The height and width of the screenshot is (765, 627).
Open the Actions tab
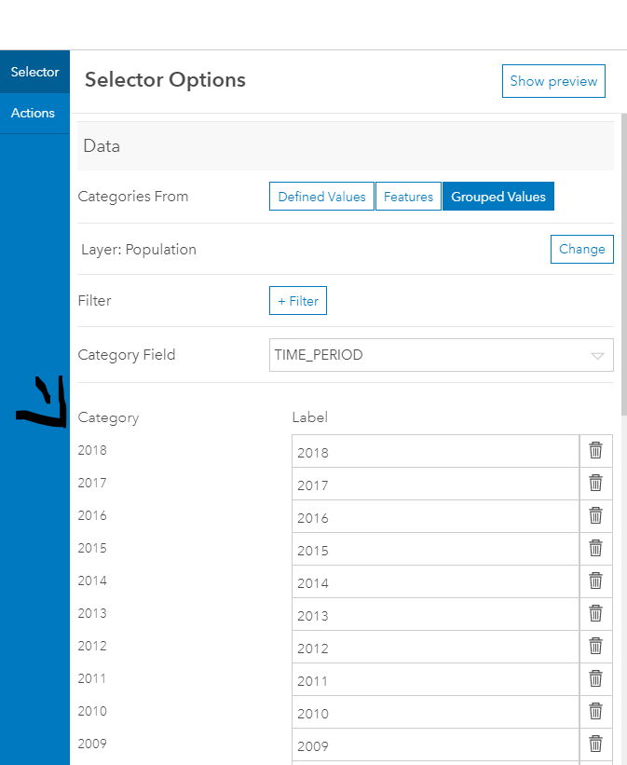coord(34,113)
